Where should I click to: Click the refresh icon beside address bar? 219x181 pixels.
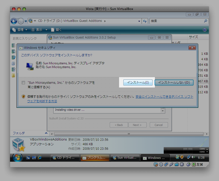[145, 21]
